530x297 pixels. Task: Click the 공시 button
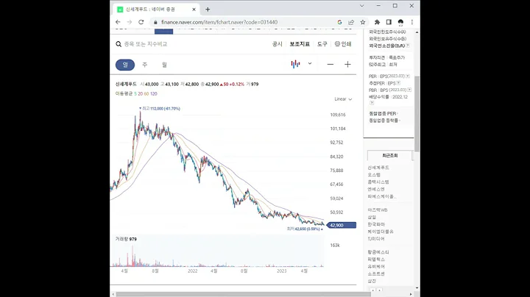pyautogui.click(x=278, y=44)
